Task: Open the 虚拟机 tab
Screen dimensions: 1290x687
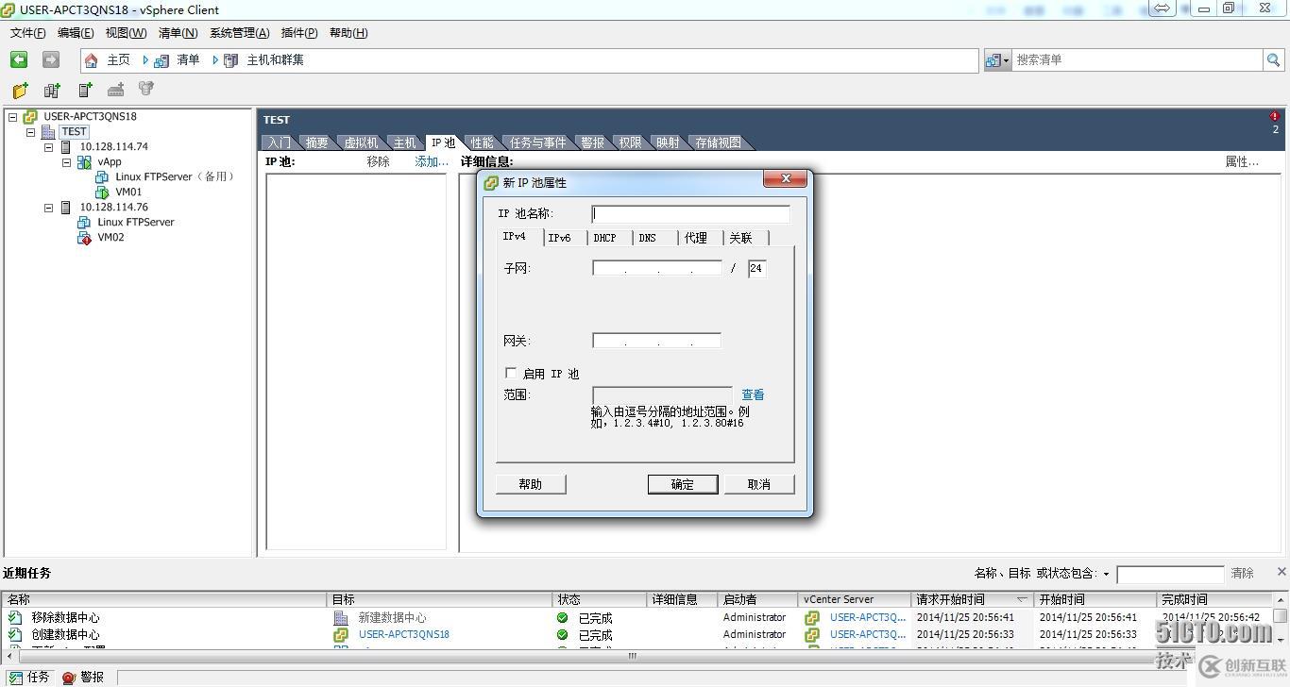Action: (361, 142)
